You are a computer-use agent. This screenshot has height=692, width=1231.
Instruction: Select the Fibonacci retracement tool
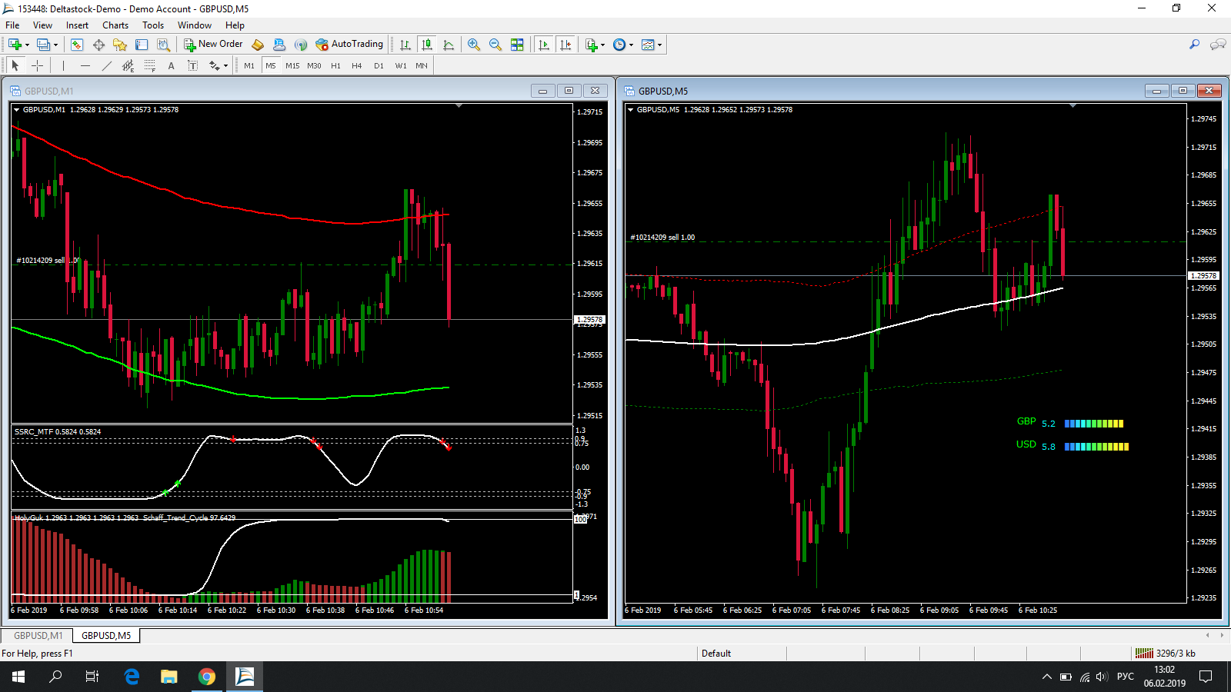pyautogui.click(x=149, y=65)
